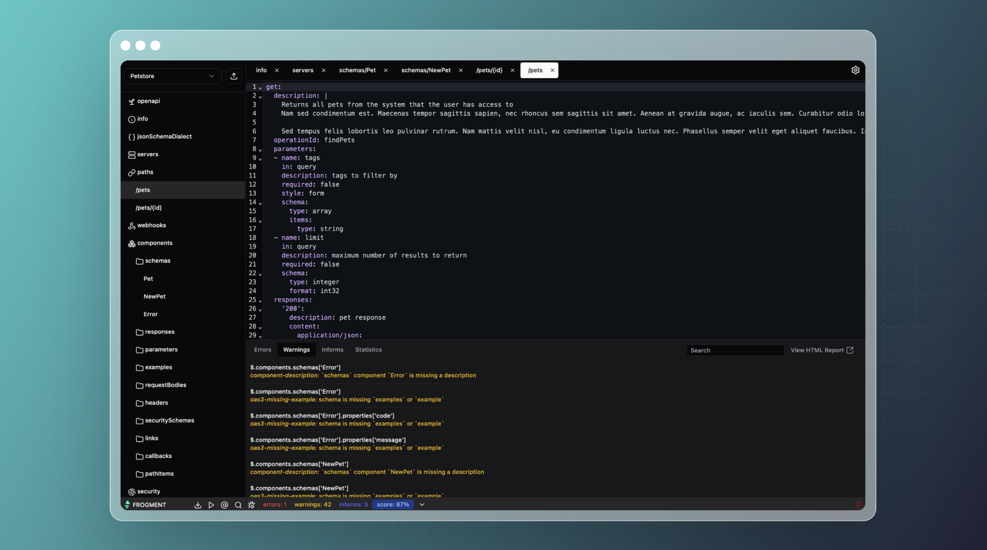987x550 pixels.
Task: Open the Petstore project dropdown
Action: pyautogui.click(x=172, y=76)
